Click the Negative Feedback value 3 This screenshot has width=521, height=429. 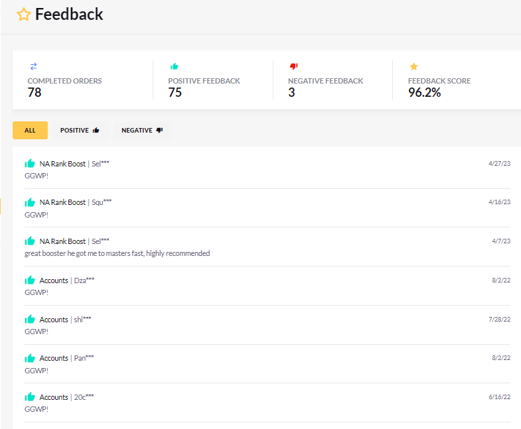[x=291, y=92]
